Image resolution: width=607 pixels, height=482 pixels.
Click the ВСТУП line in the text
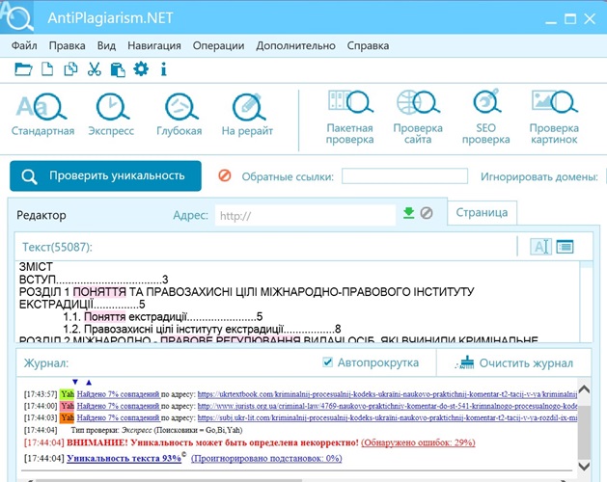pos(94,280)
